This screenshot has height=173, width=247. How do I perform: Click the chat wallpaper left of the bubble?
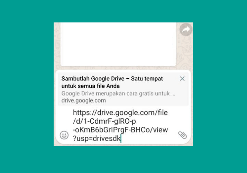click(x=57, y=46)
